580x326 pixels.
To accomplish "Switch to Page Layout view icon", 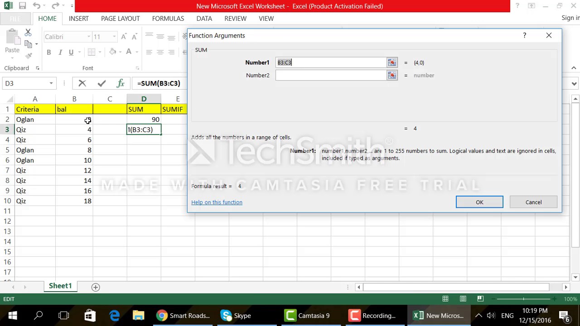I will pyautogui.click(x=463, y=299).
